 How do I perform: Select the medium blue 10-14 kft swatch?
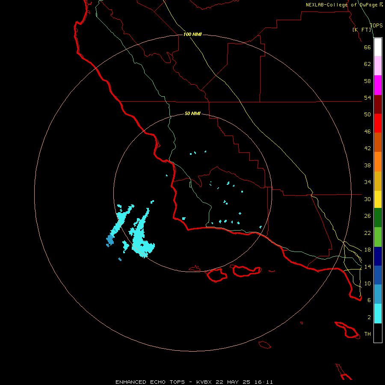[378, 275]
